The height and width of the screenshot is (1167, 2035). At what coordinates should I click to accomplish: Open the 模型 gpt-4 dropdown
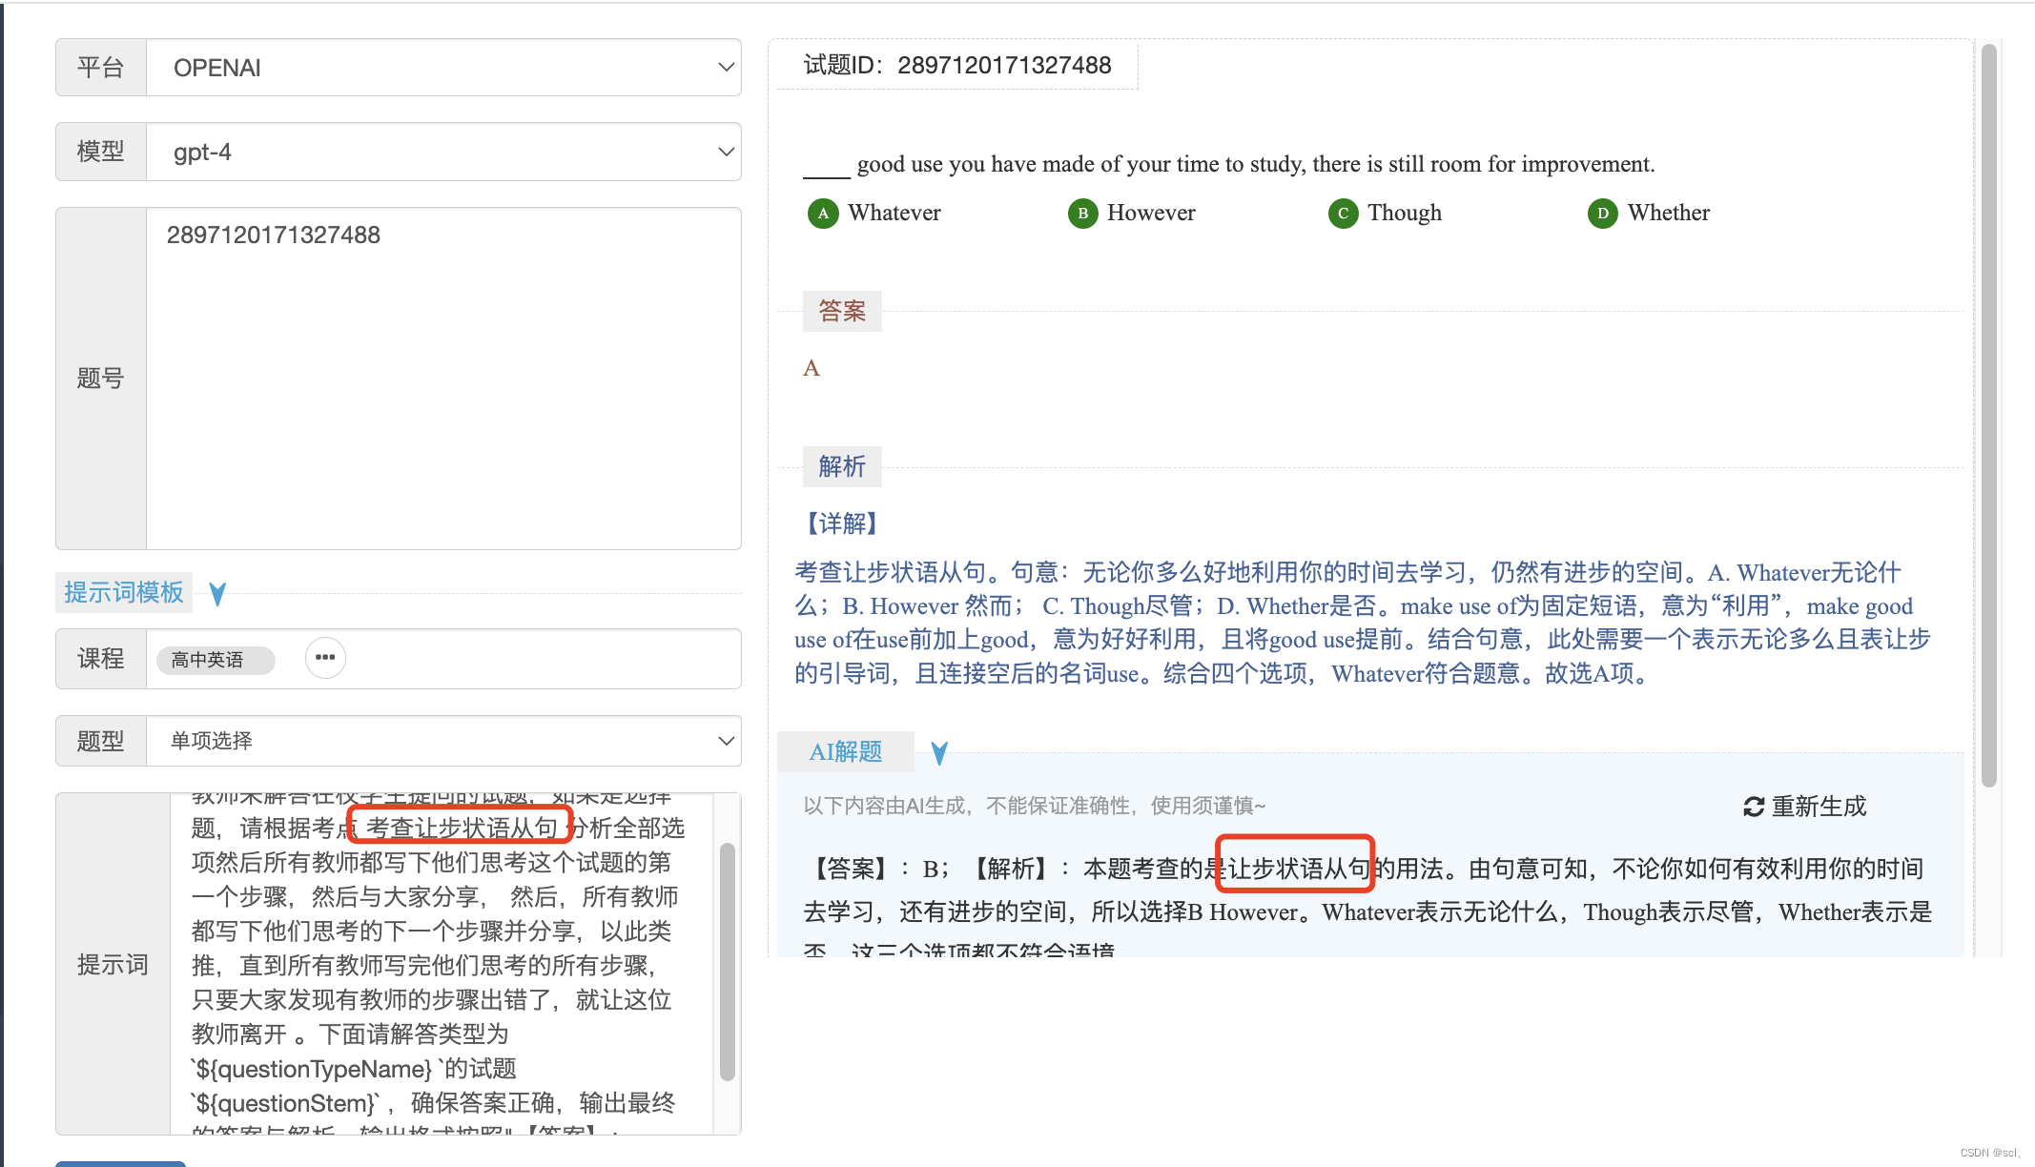(443, 152)
